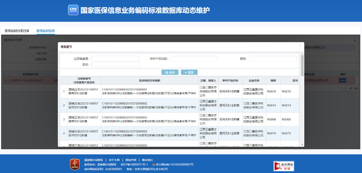Image resolution: width=362 pixels, height=173 pixels.
Task: Click C1601011020000201657 in background table
Action: (27, 80)
